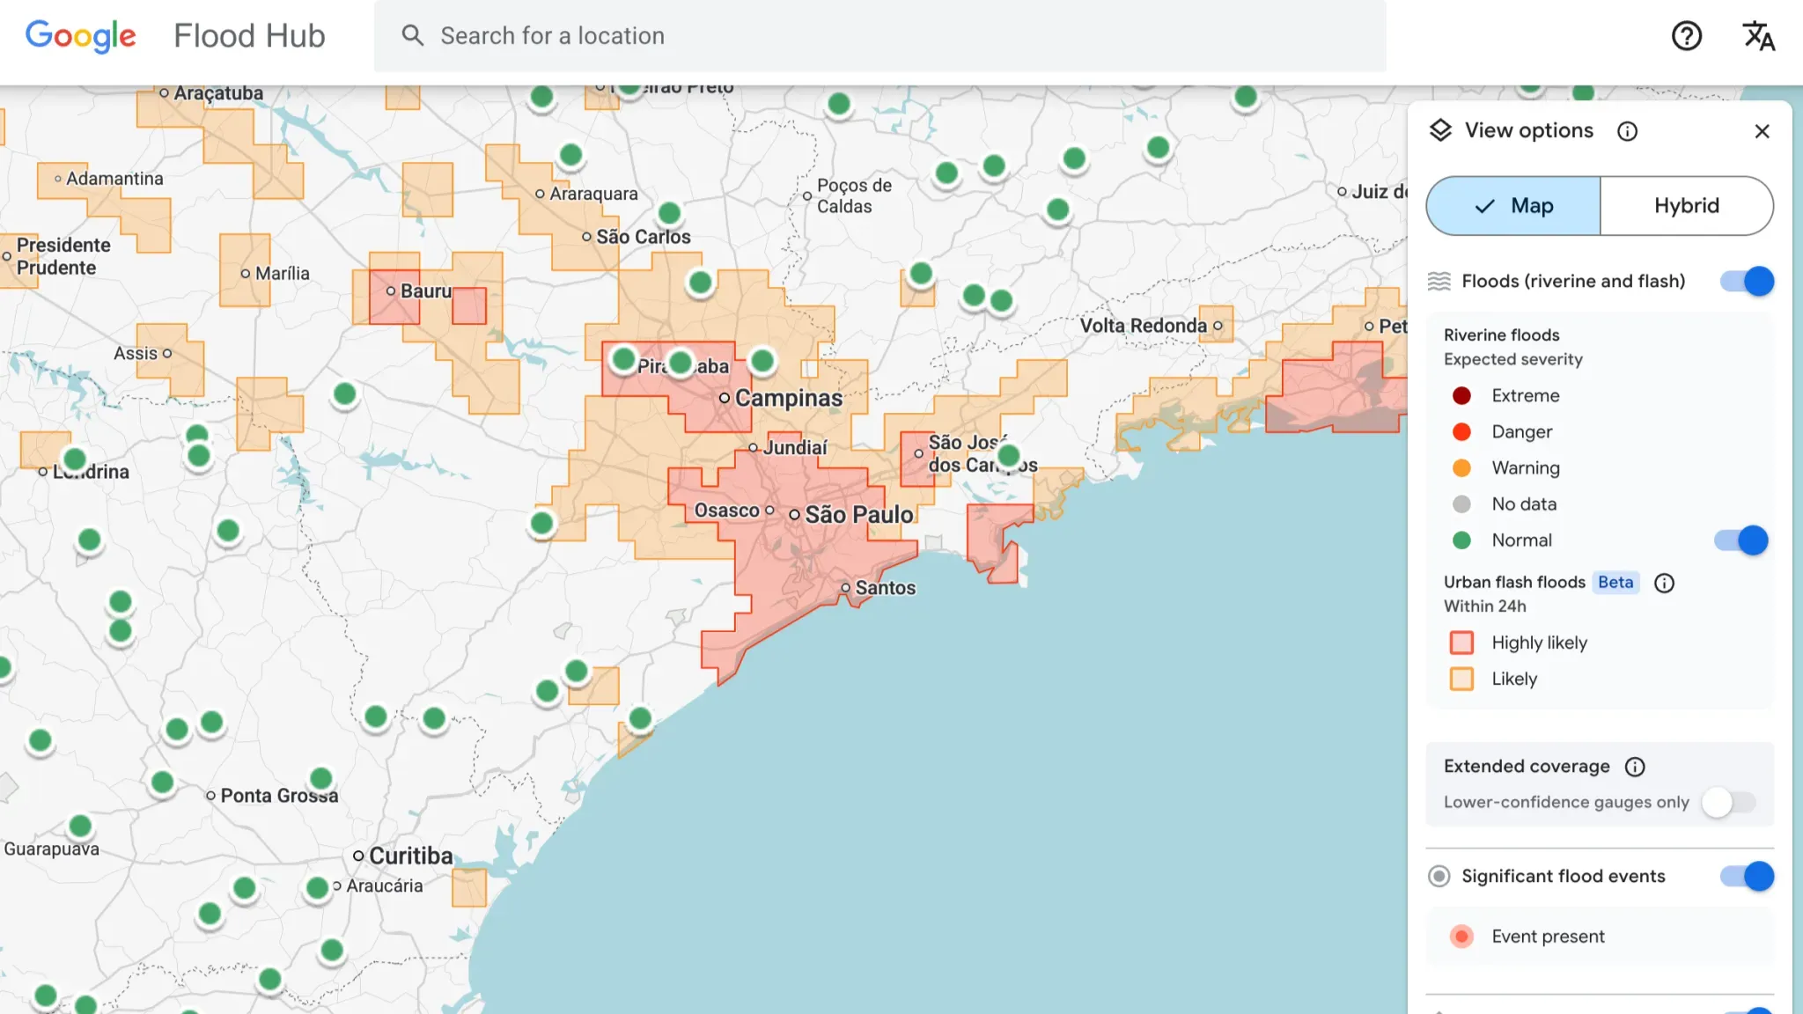Click green gauge marker near São José dos Campos
Viewport: 1803px width, 1014px height.
click(1009, 456)
